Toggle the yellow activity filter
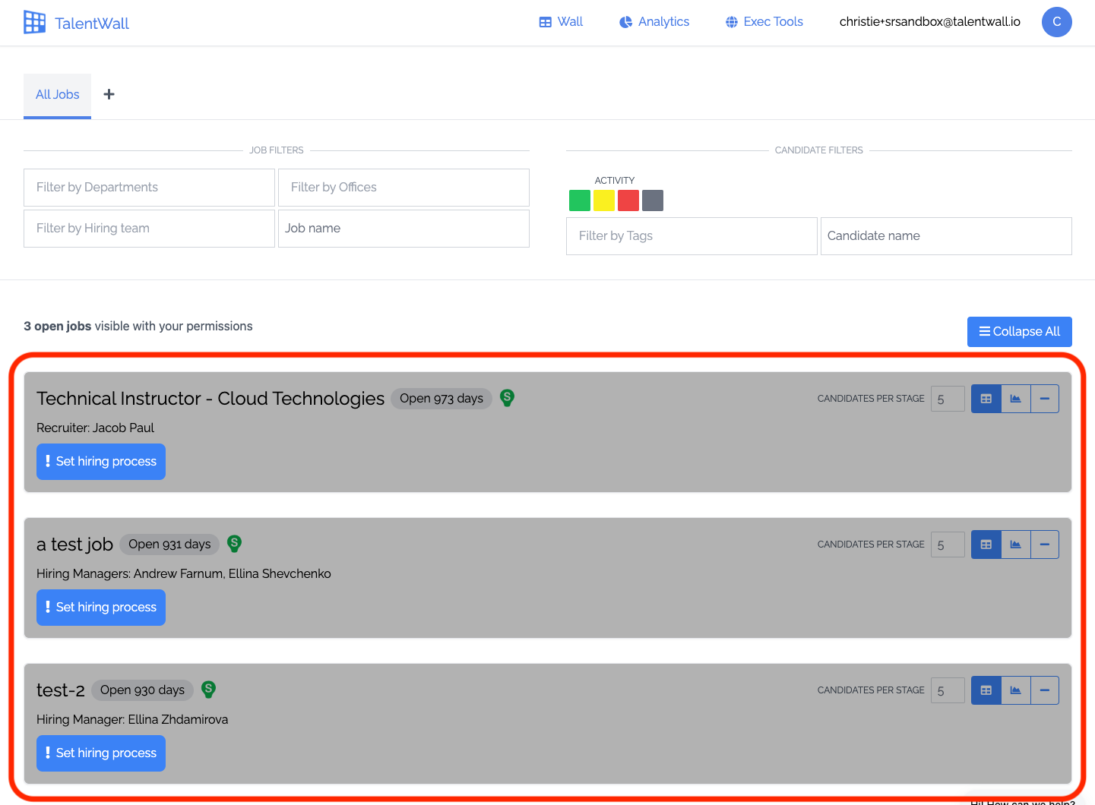The height and width of the screenshot is (805, 1095). click(604, 200)
